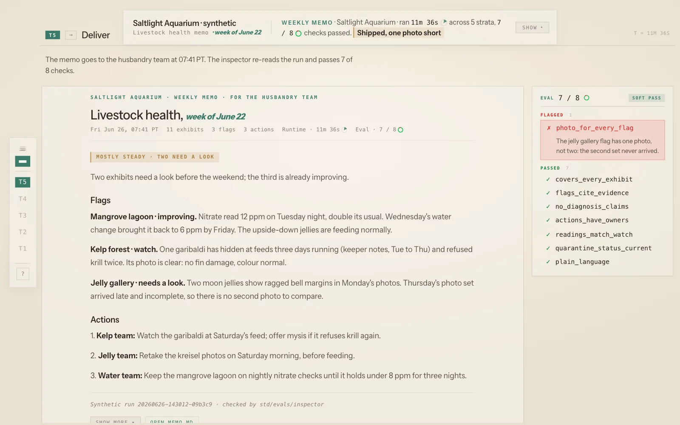Switch to step T1 in left rail

pyautogui.click(x=23, y=249)
